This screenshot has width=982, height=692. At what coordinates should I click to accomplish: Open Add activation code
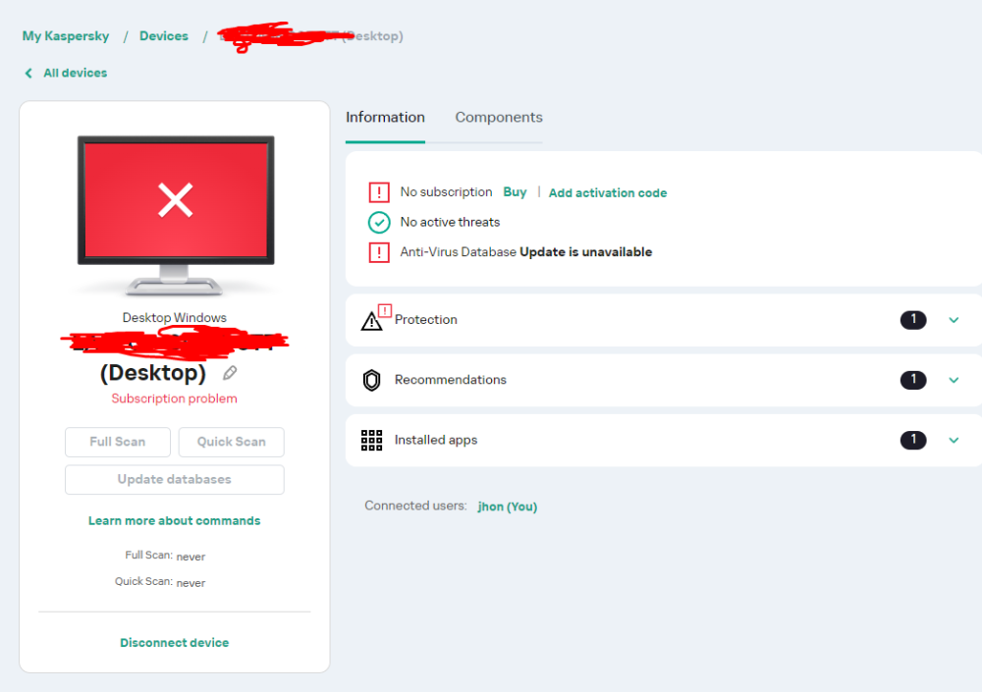tap(607, 192)
